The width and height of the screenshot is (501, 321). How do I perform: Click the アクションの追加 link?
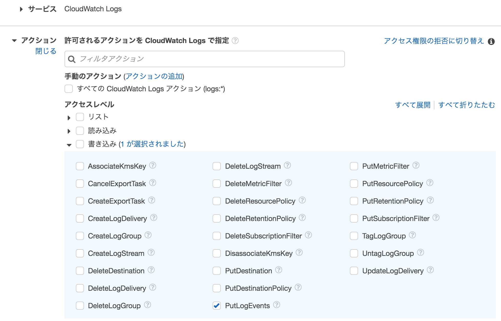154,76
